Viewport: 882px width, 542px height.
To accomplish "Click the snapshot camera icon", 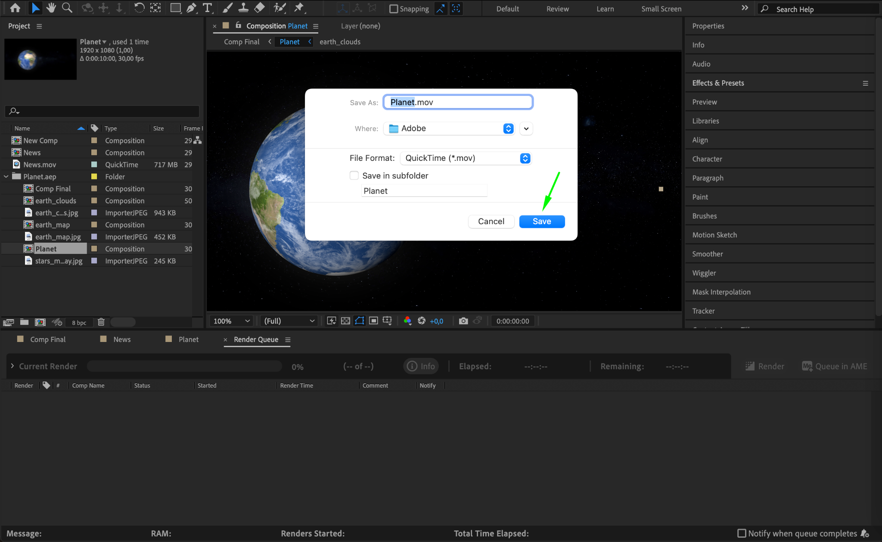I will point(463,321).
